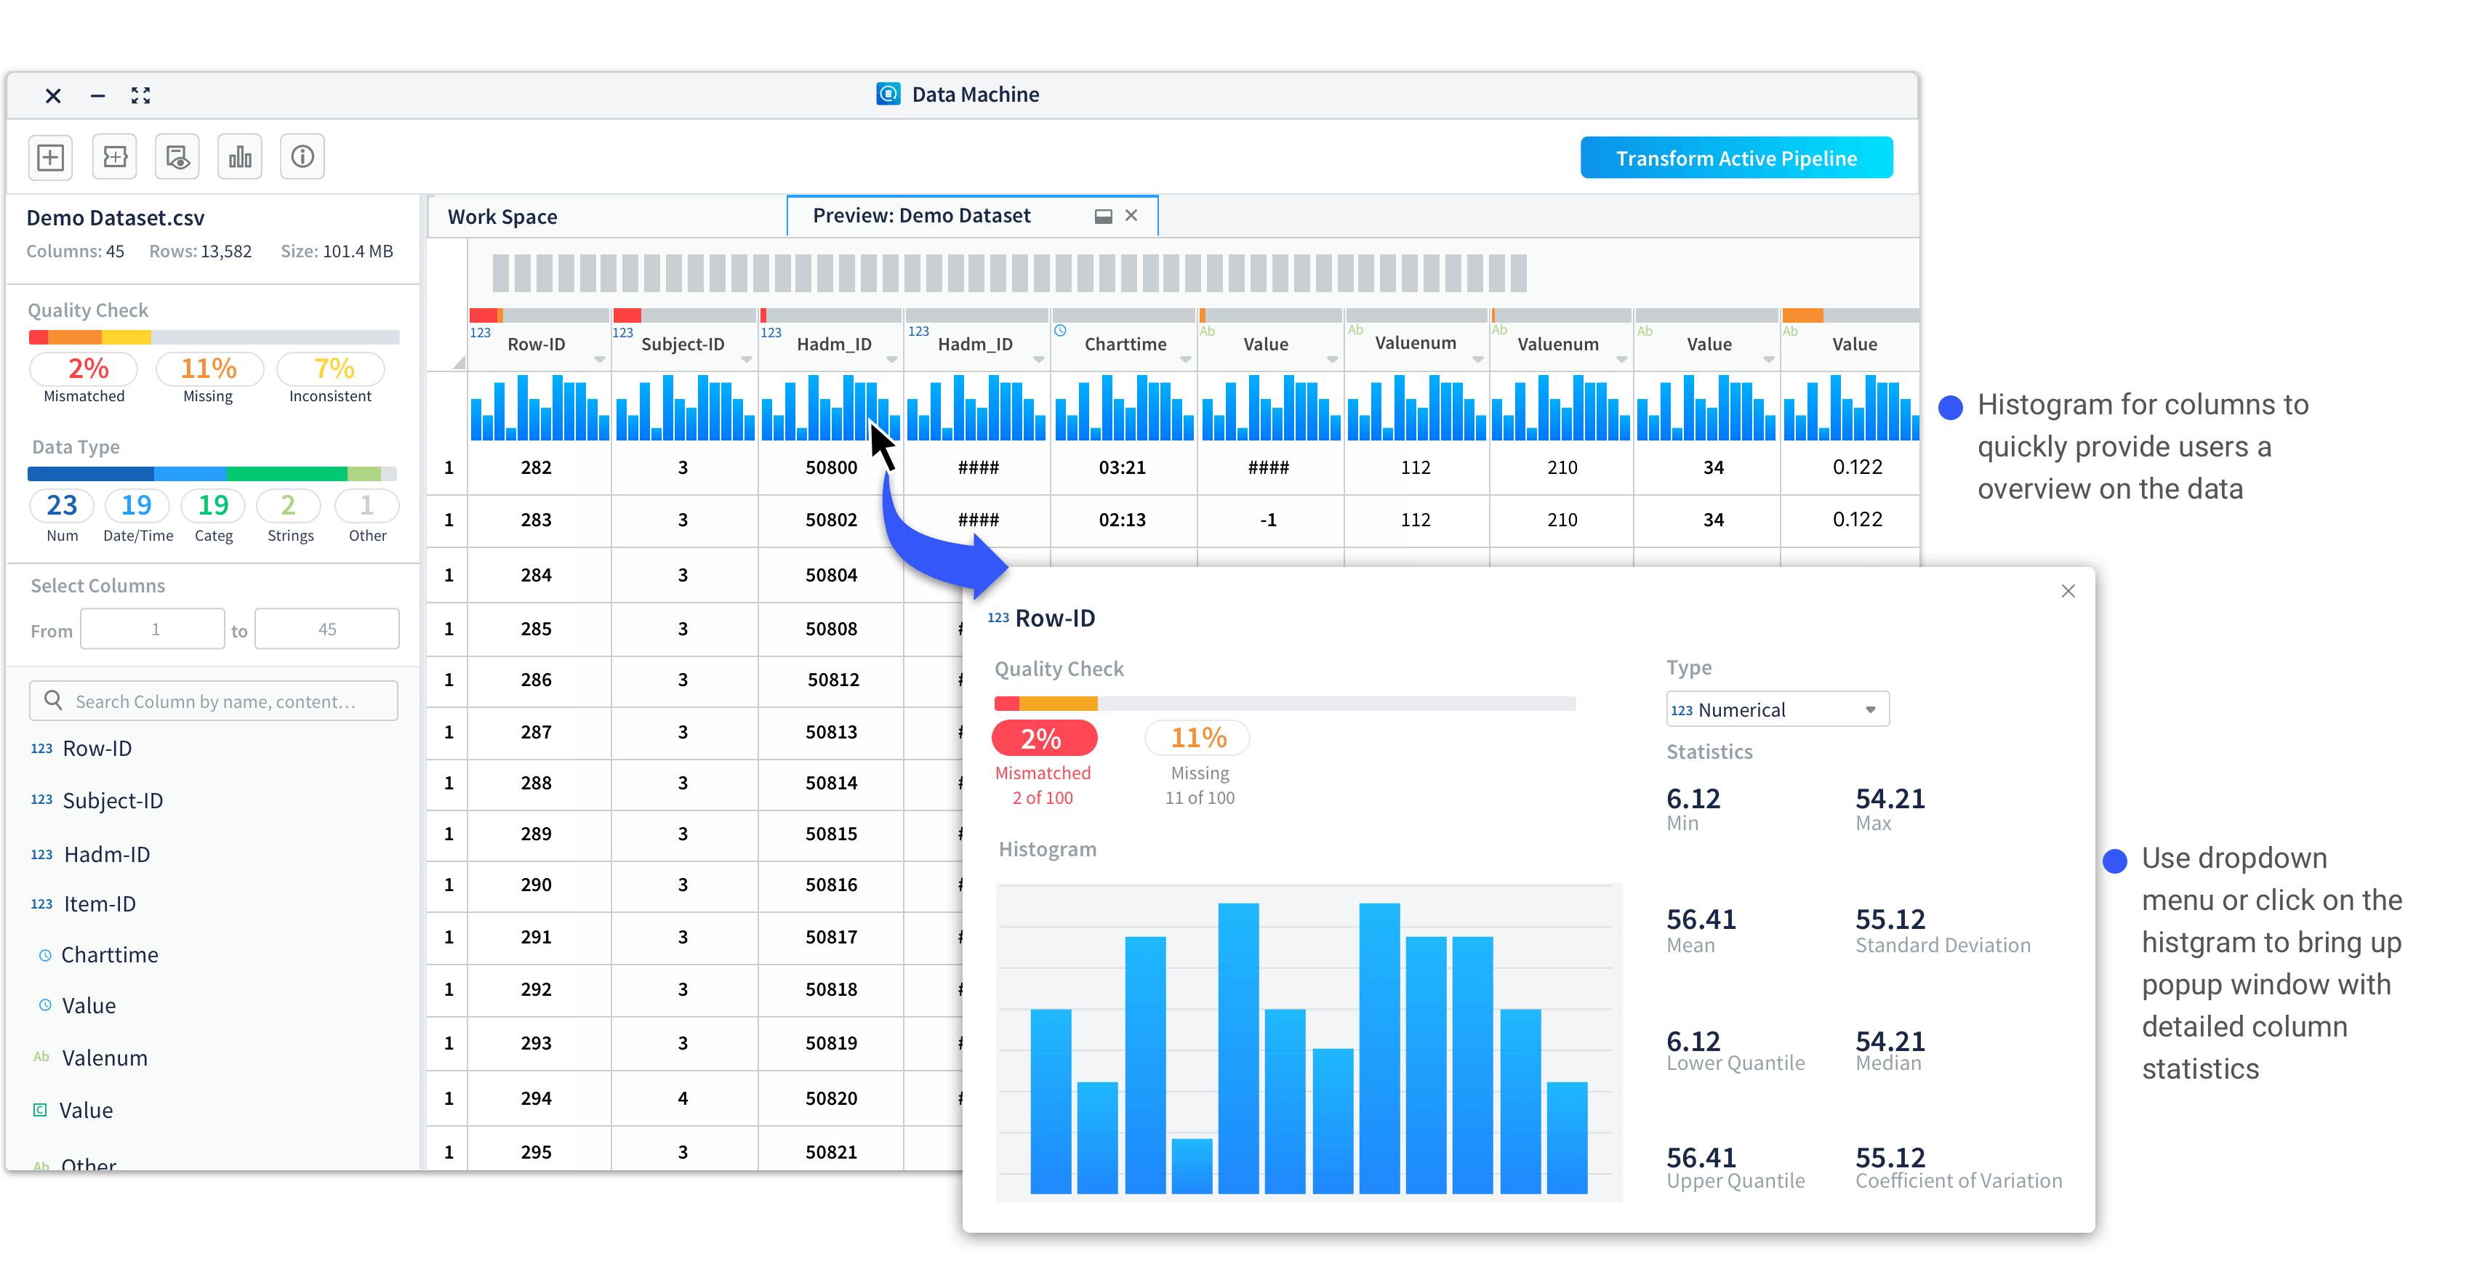Image resolution: width=2472 pixels, height=1272 pixels.
Task: Click the 11% Missing pill in left panel
Action: [208, 369]
